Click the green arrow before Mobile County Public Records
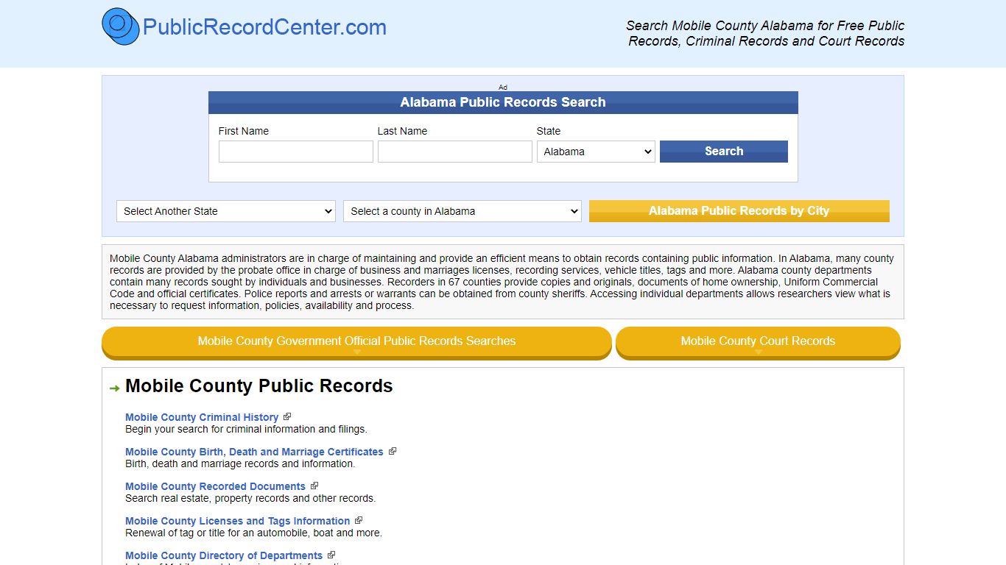Image resolution: width=1006 pixels, height=565 pixels. pos(114,388)
